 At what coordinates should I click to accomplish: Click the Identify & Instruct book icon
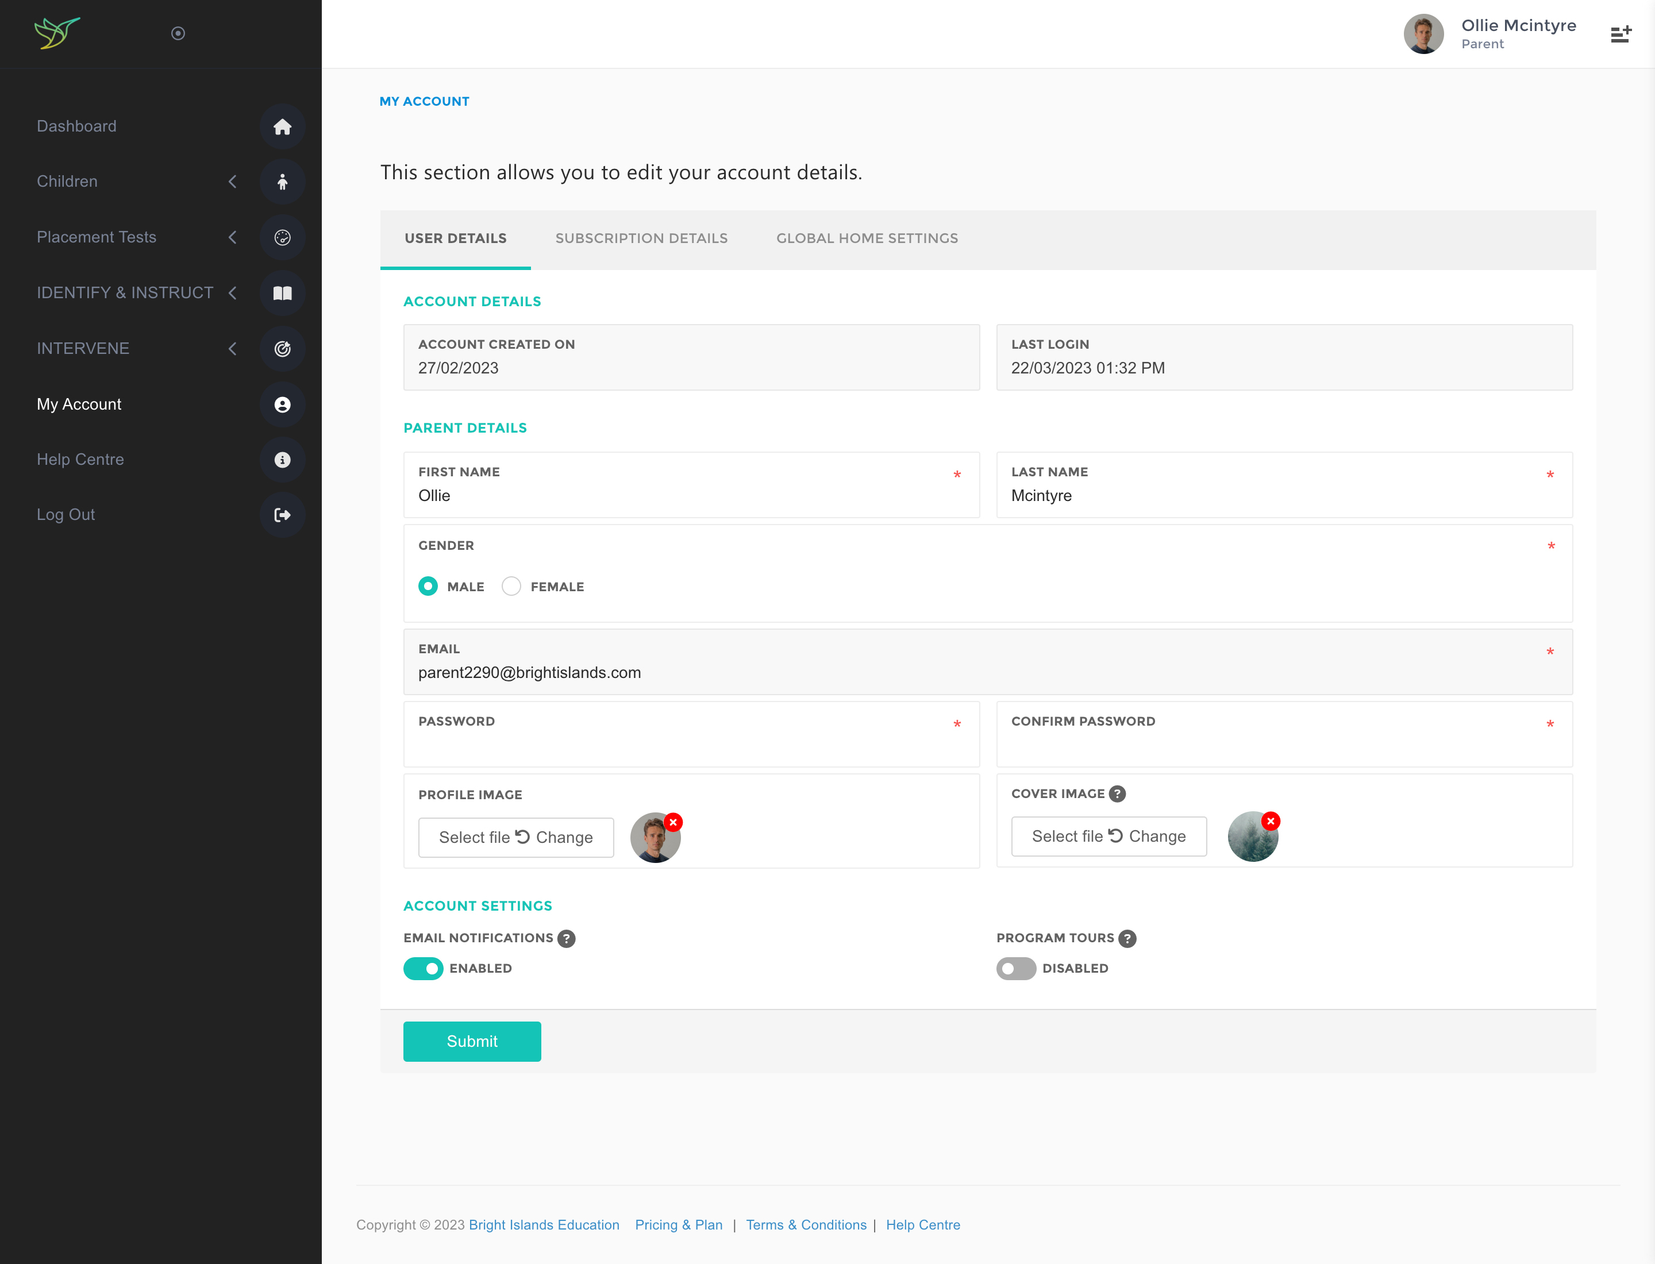click(x=282, y=292)
